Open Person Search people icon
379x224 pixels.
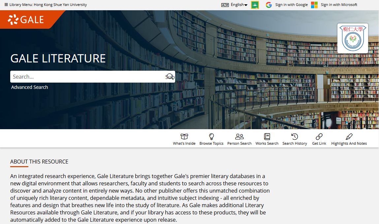click(239, 136)
